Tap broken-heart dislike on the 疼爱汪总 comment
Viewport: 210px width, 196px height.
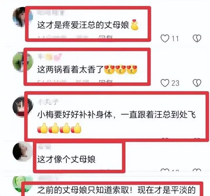pos(197,38)
